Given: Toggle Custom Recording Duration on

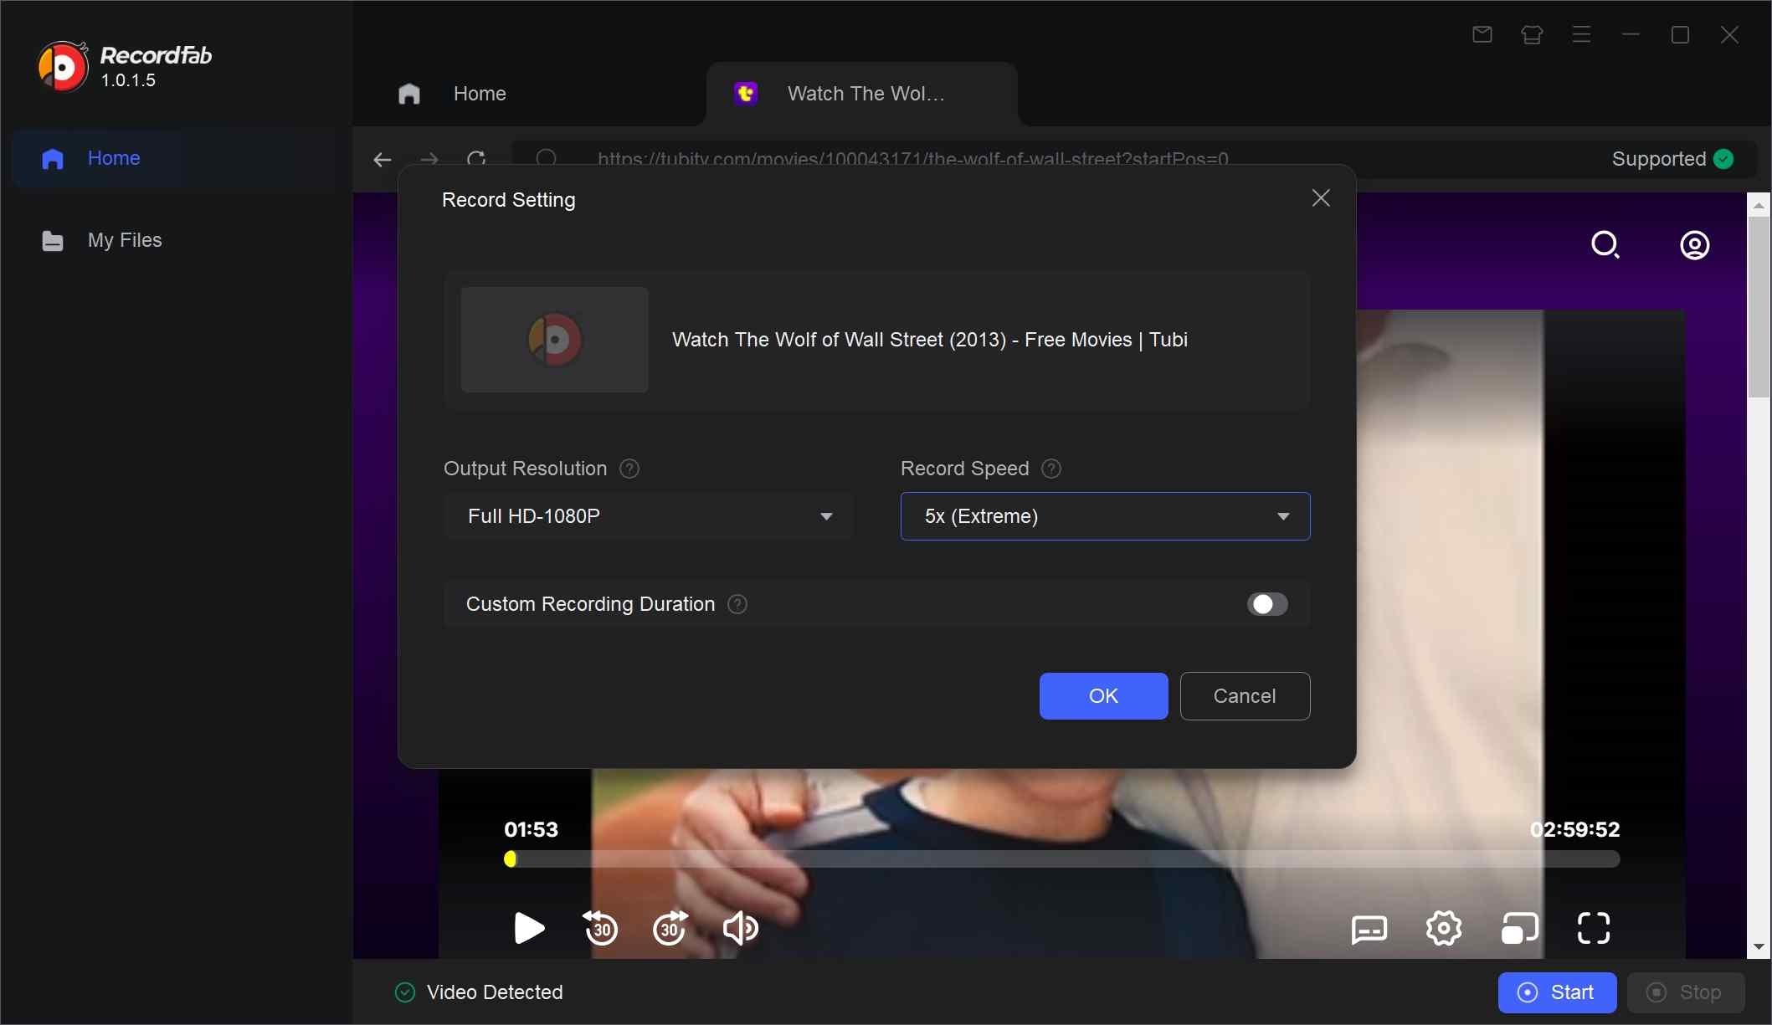Looking at the screenshot, I should (x=1266, y=604).
